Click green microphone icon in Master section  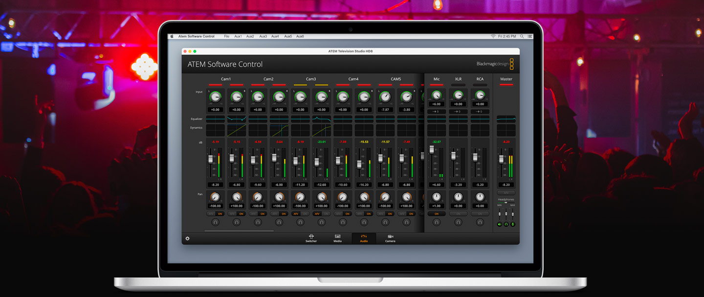click(x=513, y=224)
